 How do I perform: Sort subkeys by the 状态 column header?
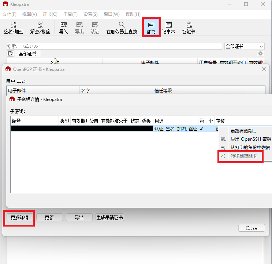135,121
